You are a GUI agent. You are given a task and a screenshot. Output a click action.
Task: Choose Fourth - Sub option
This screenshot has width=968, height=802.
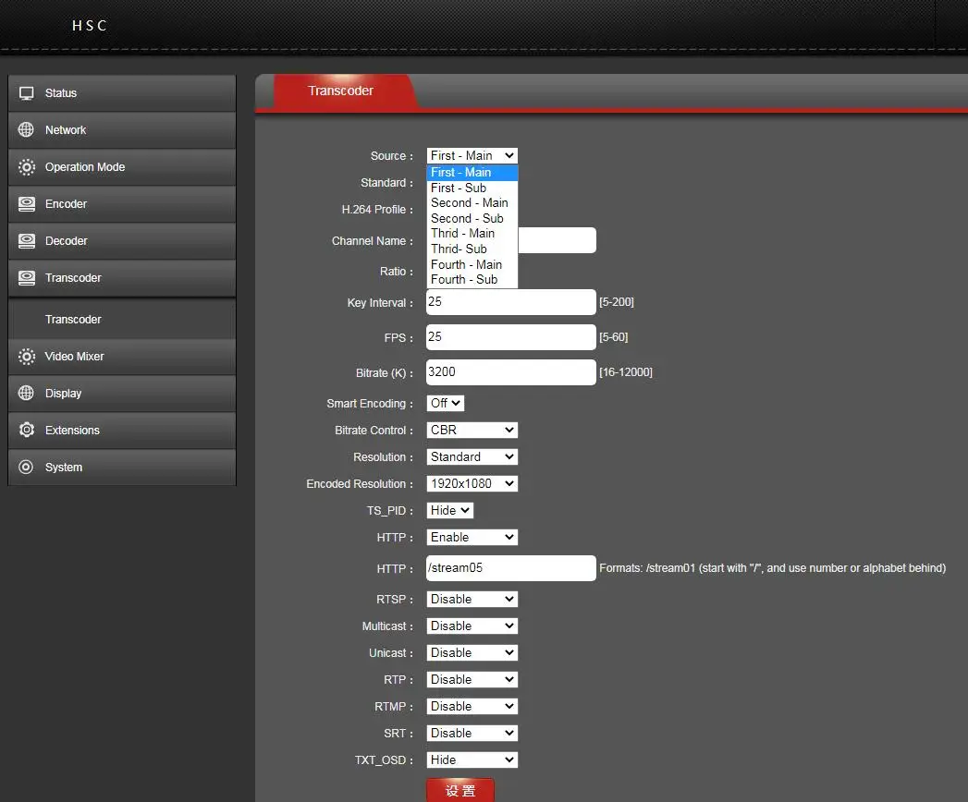pos(472,279)
